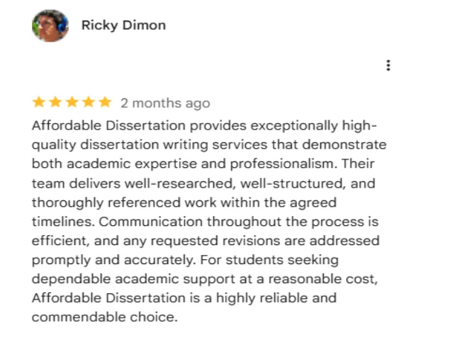Click the first yellow rating star
Image resolution: width=457 pixels, height=347 pixels.
(x=38, y=102)
